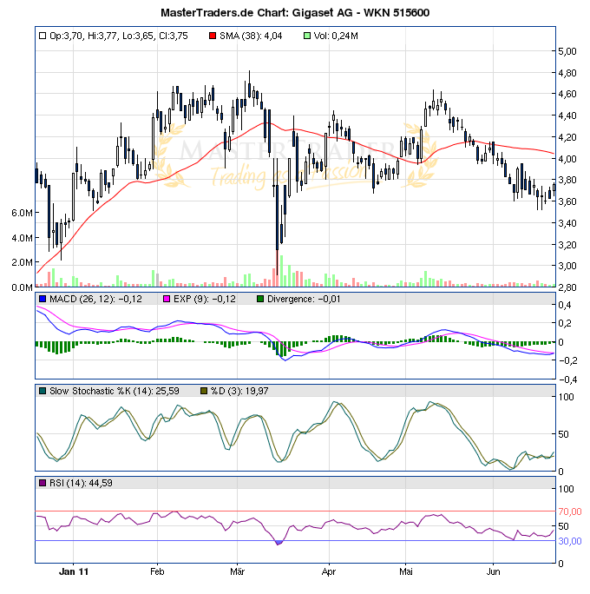The image size is (590, 594).
Task: Click the 2.0M volume axis label
Action: click(x=22, y=262)
